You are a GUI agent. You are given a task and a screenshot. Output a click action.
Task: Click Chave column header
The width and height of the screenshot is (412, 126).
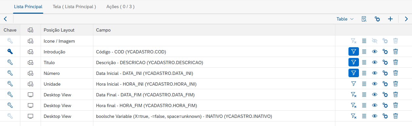10,30
